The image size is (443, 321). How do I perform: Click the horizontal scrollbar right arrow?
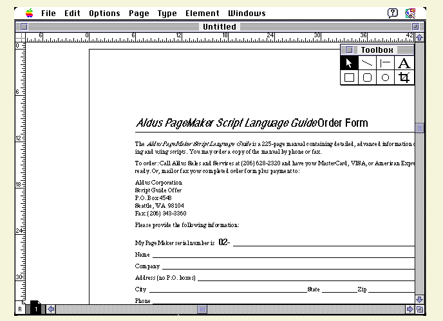[x=410, y=309]
